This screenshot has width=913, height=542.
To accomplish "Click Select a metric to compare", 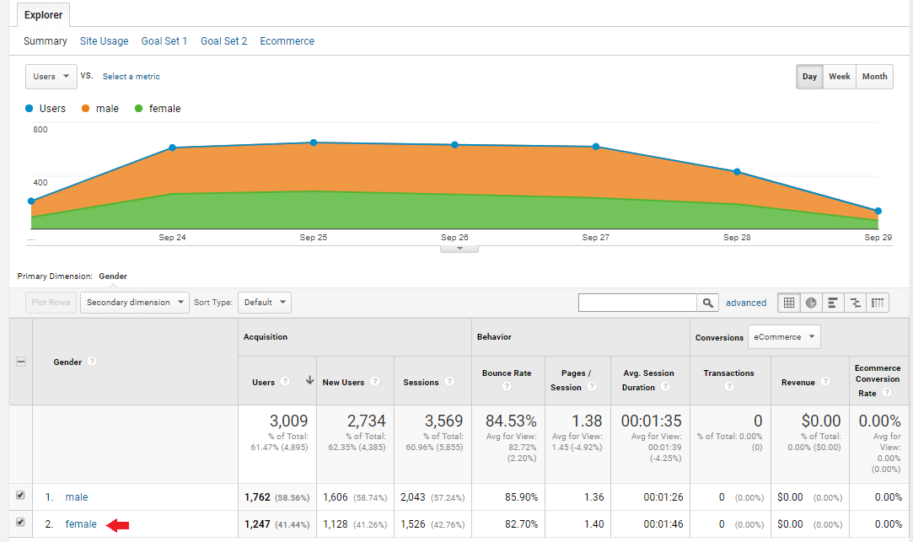I will [x=131, y=76].
